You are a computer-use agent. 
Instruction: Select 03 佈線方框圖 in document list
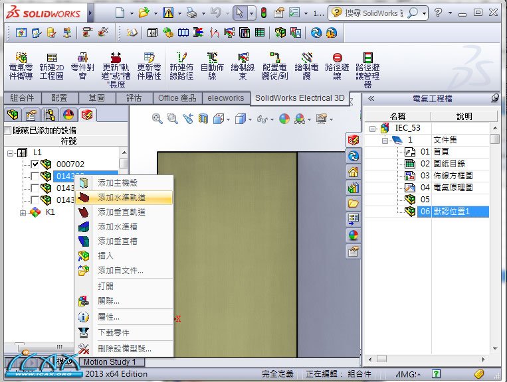click(x=452, y=176)
